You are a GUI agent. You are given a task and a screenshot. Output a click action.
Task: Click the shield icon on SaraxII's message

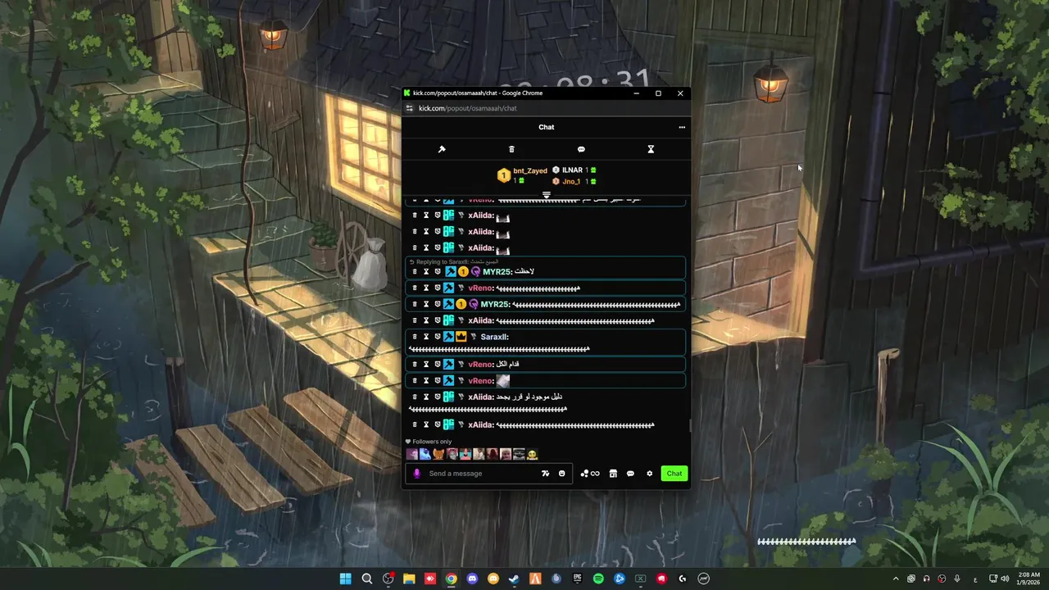(438, 337)
